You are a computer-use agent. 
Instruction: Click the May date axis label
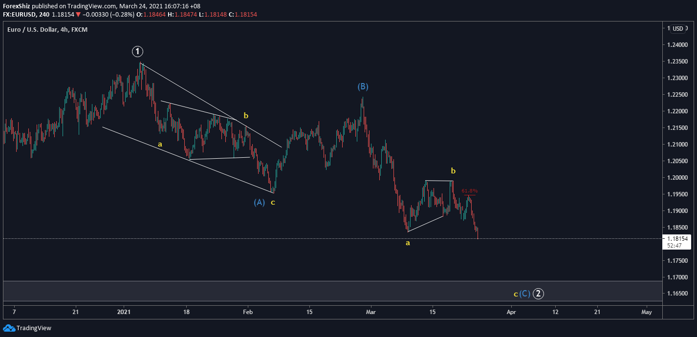point(646,312)
